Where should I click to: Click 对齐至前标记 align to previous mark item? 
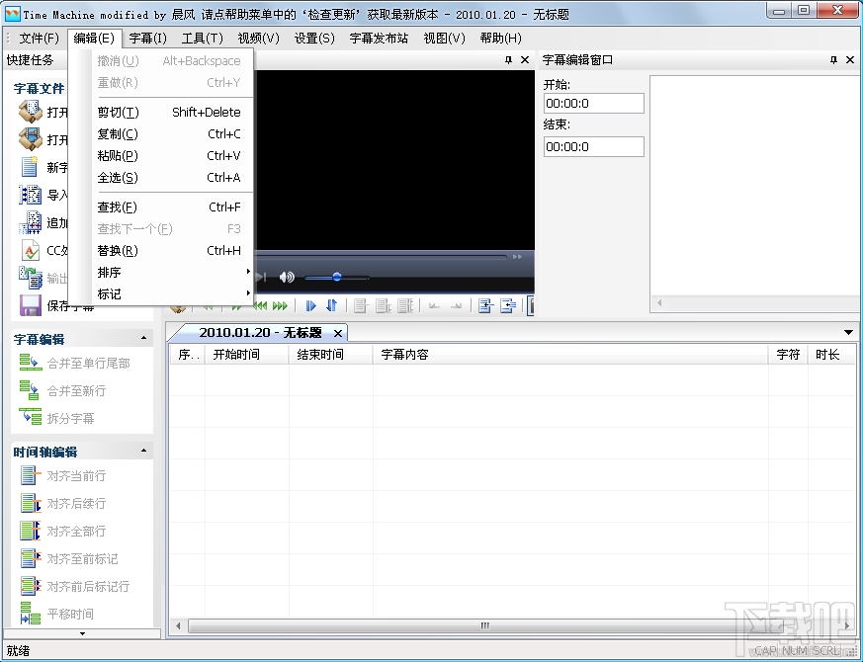pyautogui.click(x=69, y=558)
